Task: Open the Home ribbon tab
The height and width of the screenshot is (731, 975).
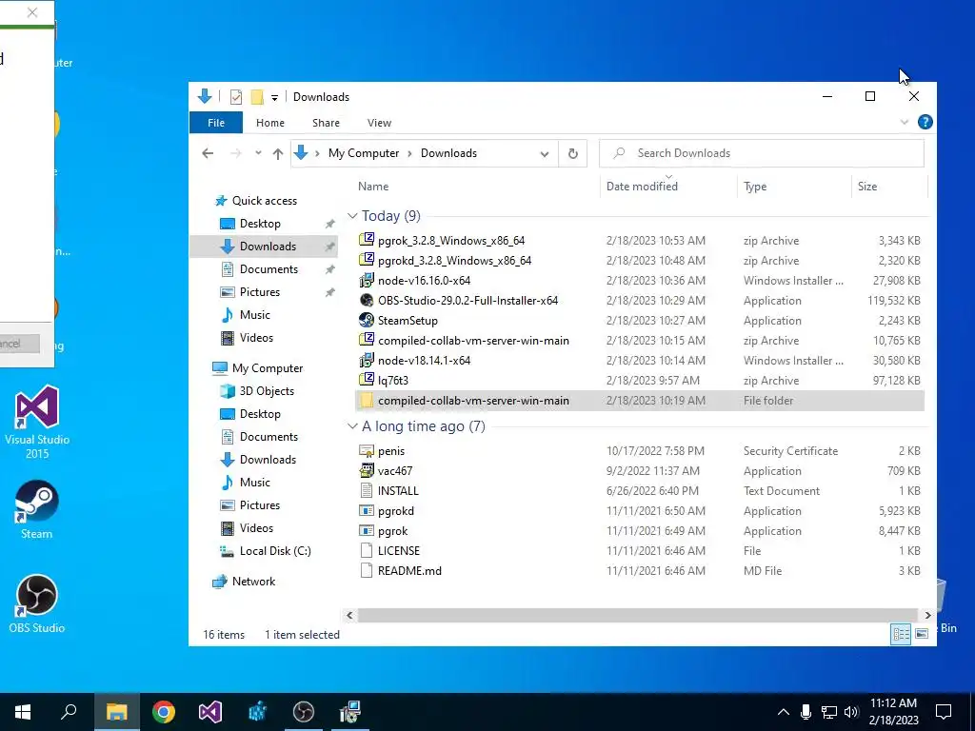Action: 269,123
